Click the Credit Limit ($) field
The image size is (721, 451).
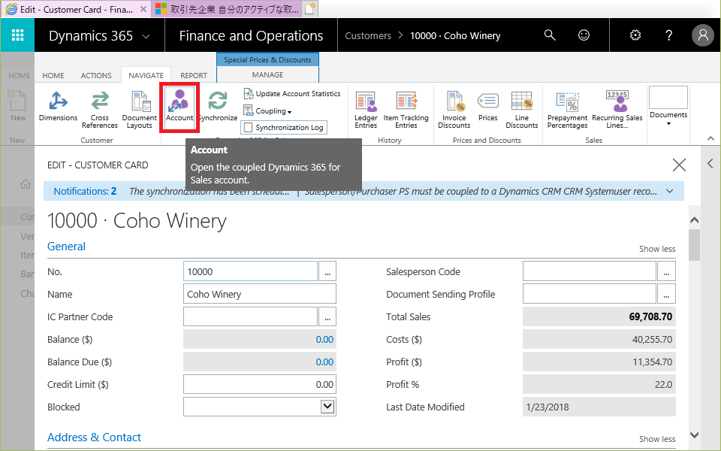tap(260, 384)
